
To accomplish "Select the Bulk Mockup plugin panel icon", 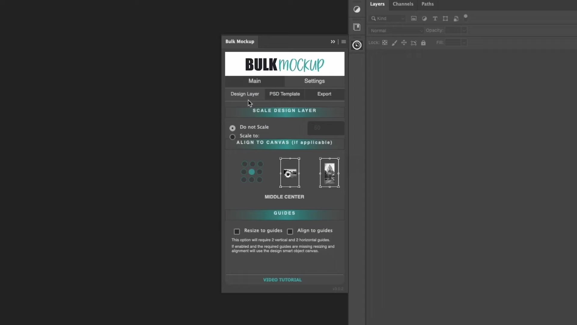I will pyautogui.click(x=357, y=45).
